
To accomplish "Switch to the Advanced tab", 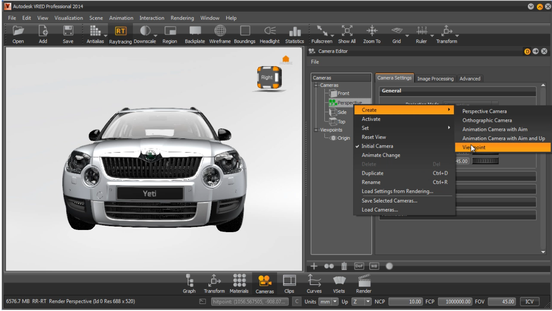I will (x=470, y=78).
